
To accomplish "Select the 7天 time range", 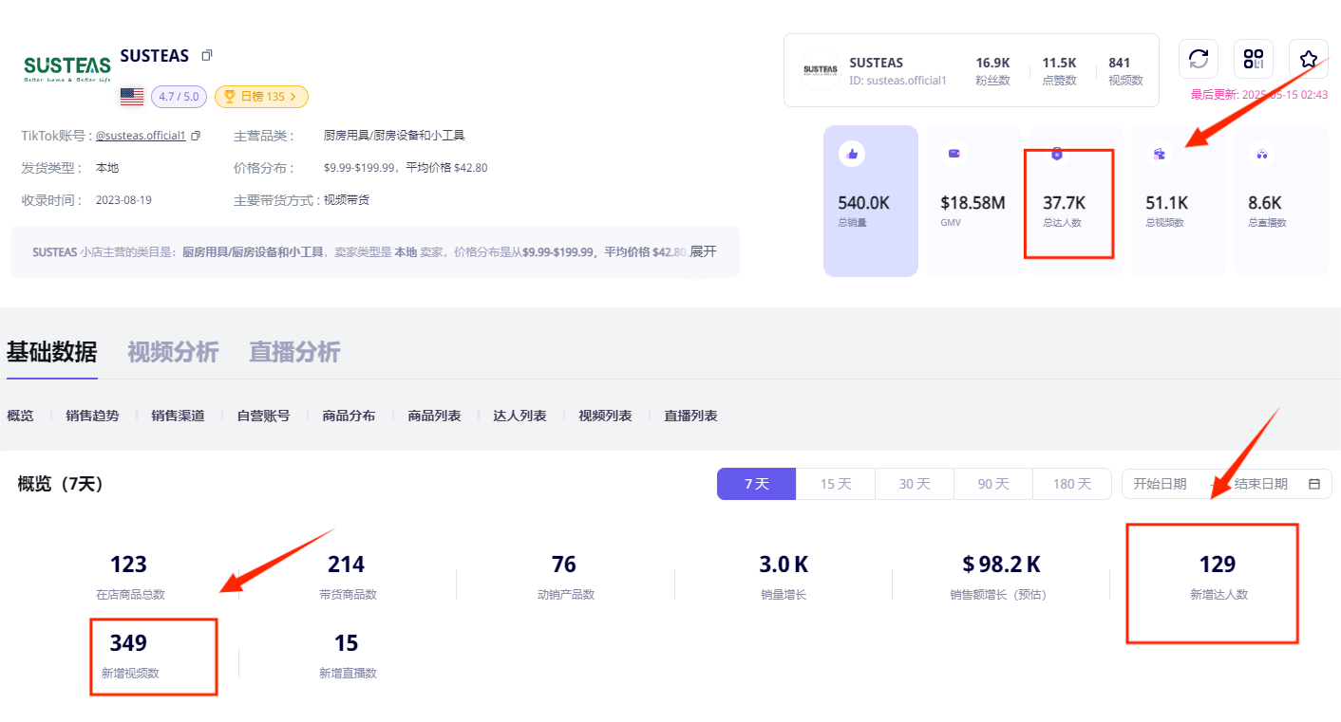I will pyautogui.click(x=756, y=484).
